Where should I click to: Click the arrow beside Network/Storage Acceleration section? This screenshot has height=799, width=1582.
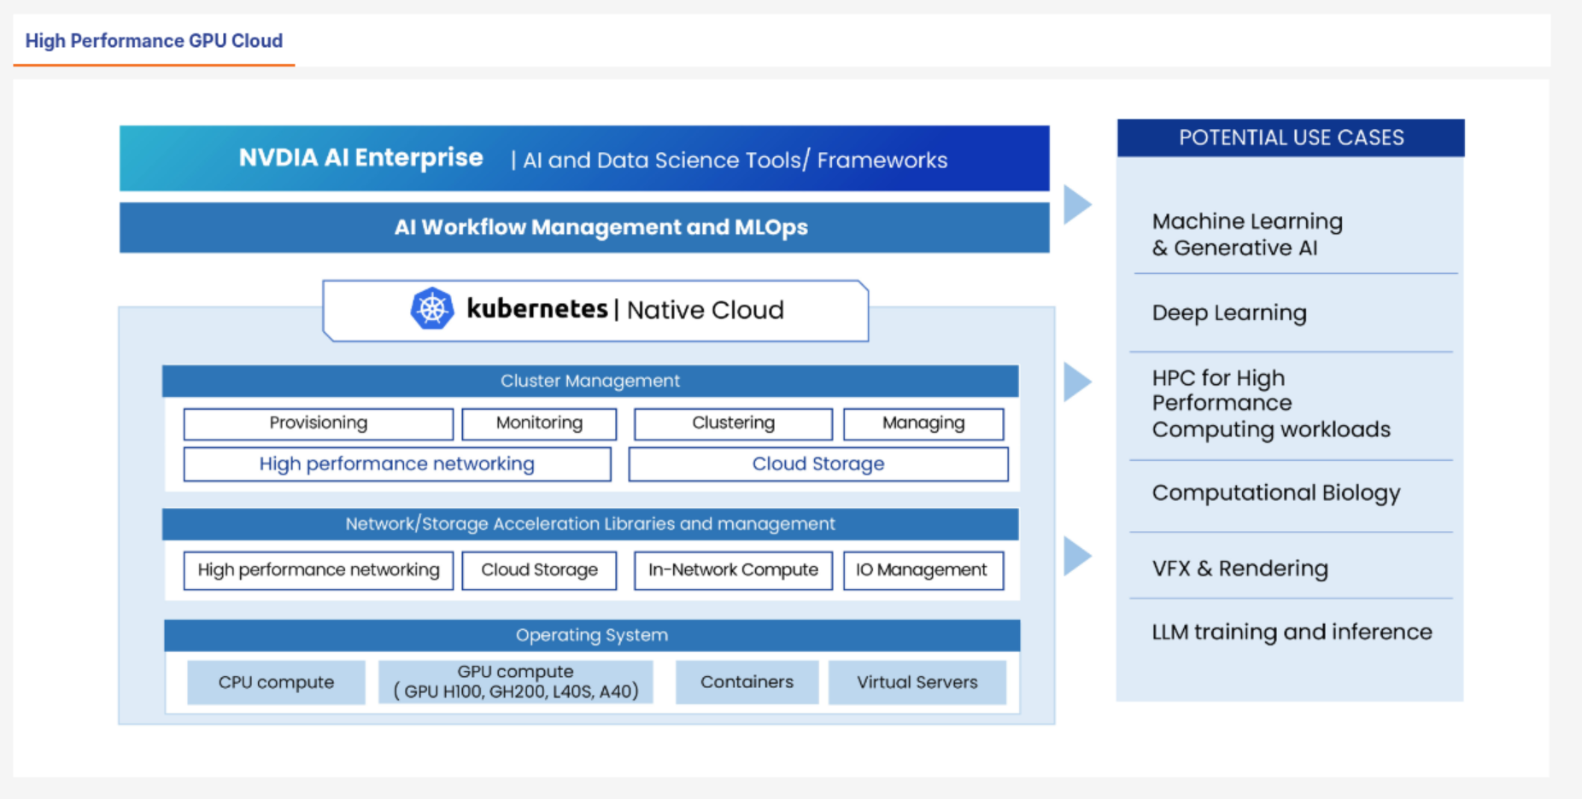coord(1076,557)
